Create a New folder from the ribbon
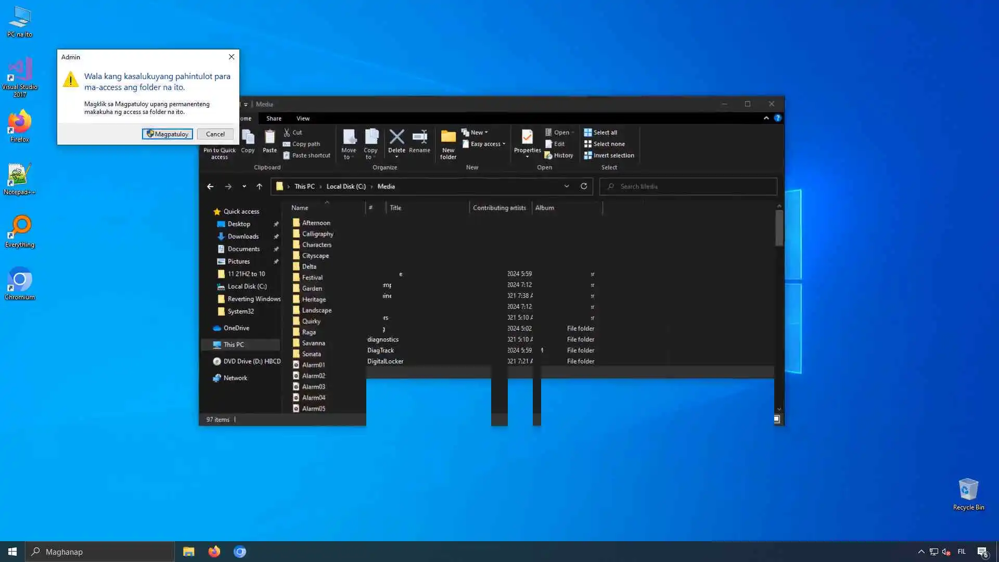The image size is (999, 562). coord(448,143)
